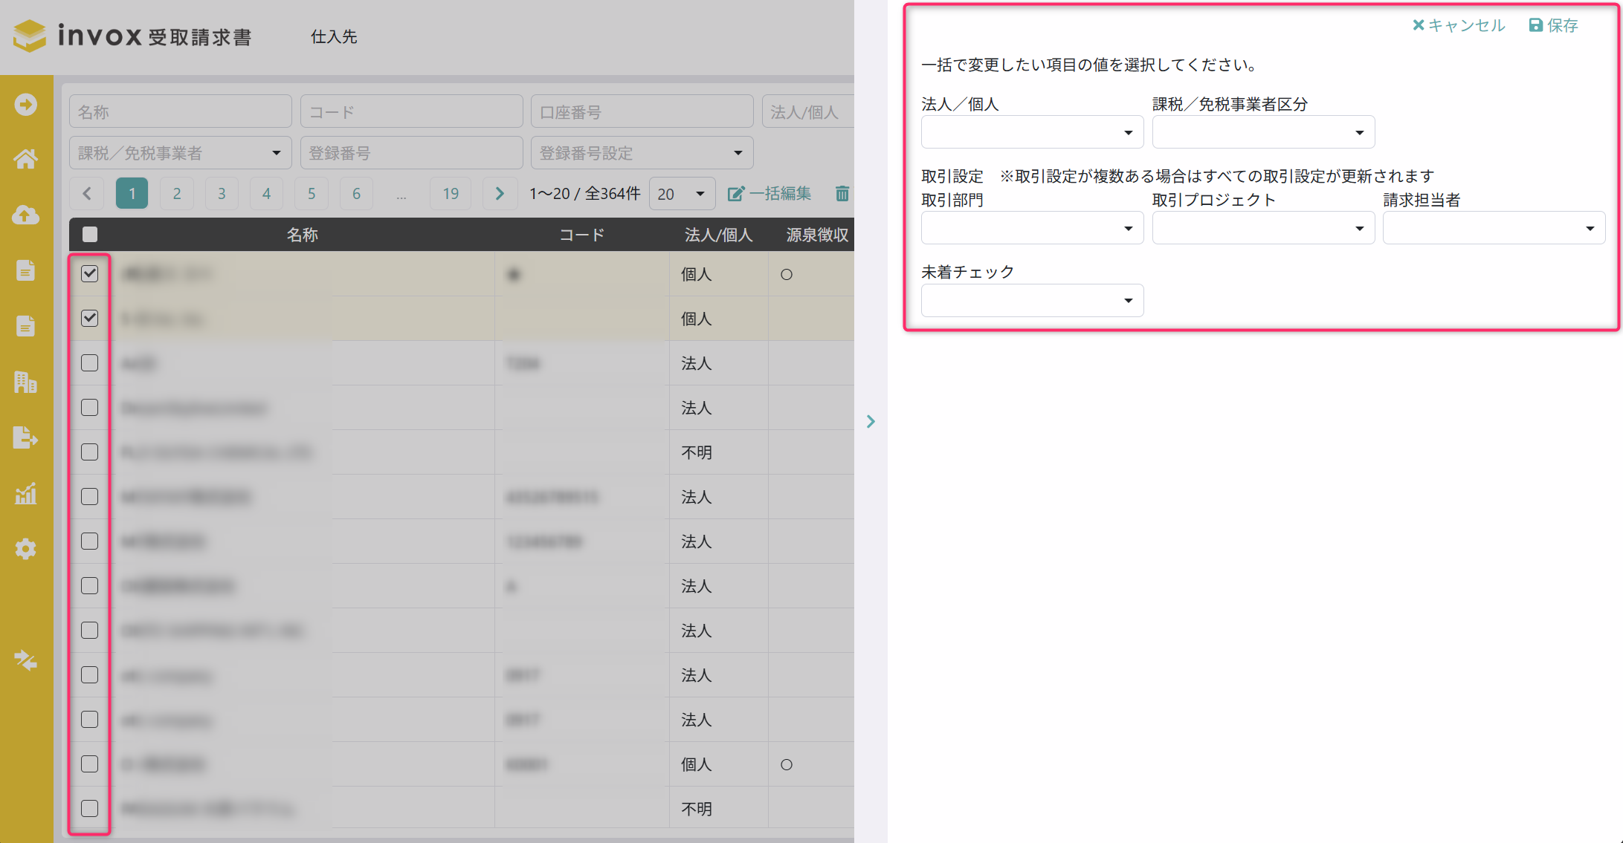Click the arrow-in-circle sidebar icon
Viewport: 1623px width, 843px height.
click(x=26, y=105)
